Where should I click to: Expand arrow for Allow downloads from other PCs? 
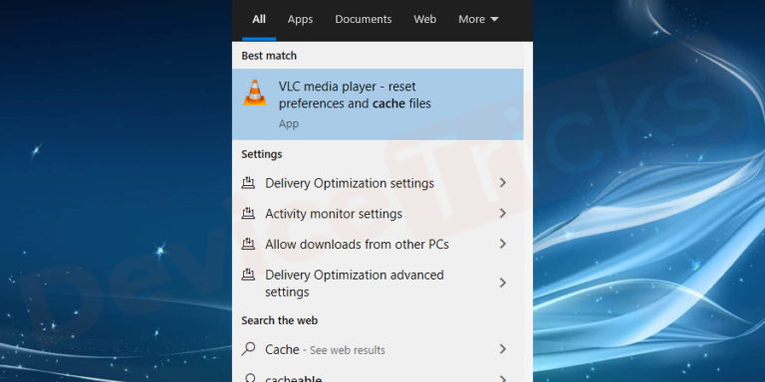tap(502, 244)
